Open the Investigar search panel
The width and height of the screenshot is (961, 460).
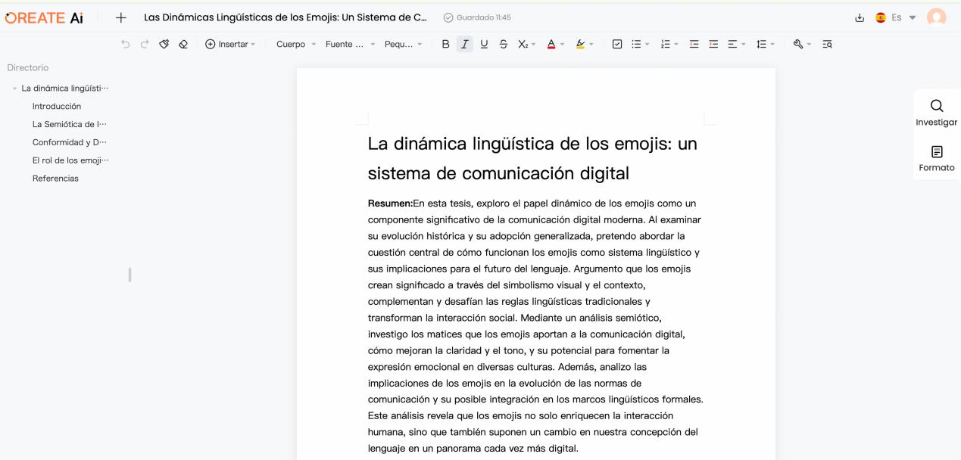[936, 113]
